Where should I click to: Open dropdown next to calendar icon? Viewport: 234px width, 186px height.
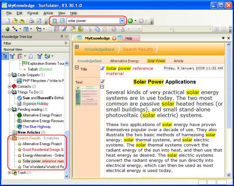25,56
